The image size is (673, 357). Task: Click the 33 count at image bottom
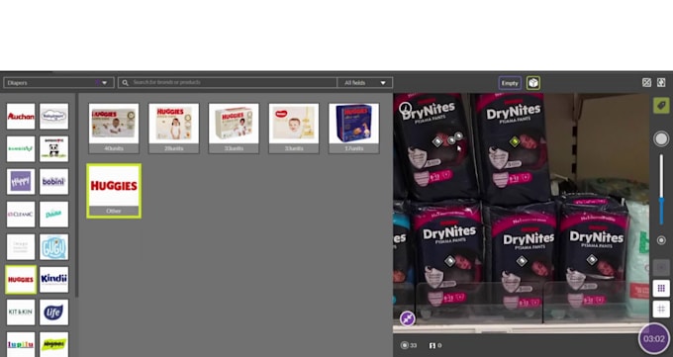[409, 345]
